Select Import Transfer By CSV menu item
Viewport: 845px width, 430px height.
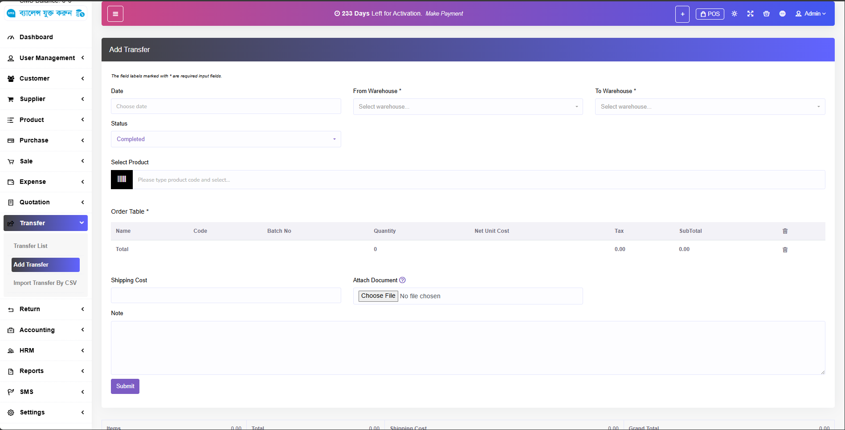tap(45, 283)
